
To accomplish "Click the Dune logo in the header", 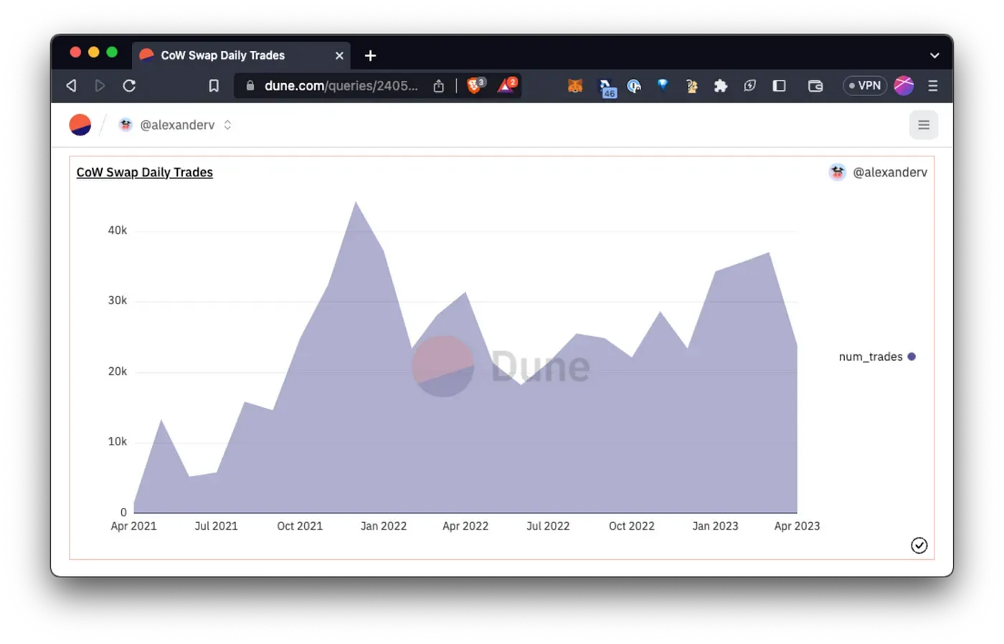I will coord(80,124).
